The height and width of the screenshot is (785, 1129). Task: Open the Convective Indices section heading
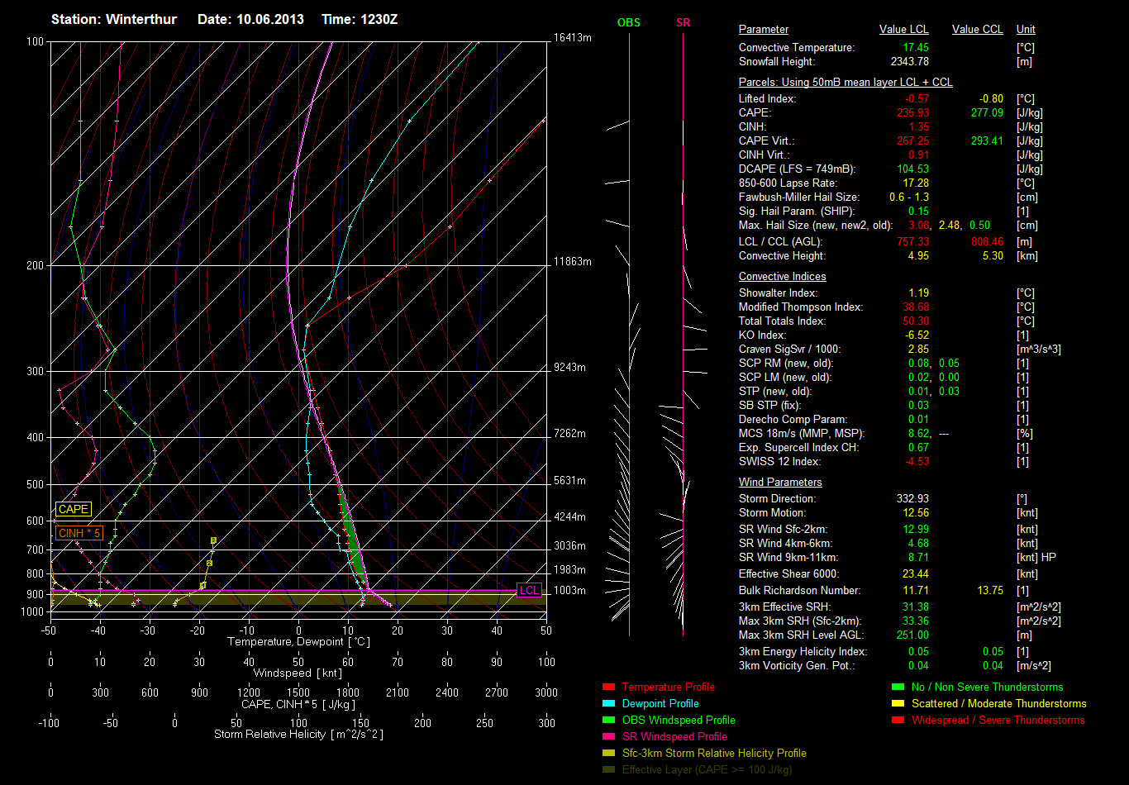(x=782, y=277)
